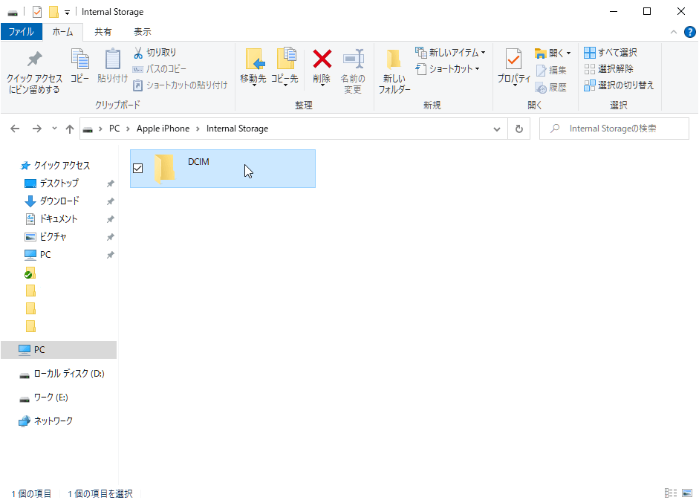
Task: Uncheck the DCIM folder checkbox
Action: [137, 169]
